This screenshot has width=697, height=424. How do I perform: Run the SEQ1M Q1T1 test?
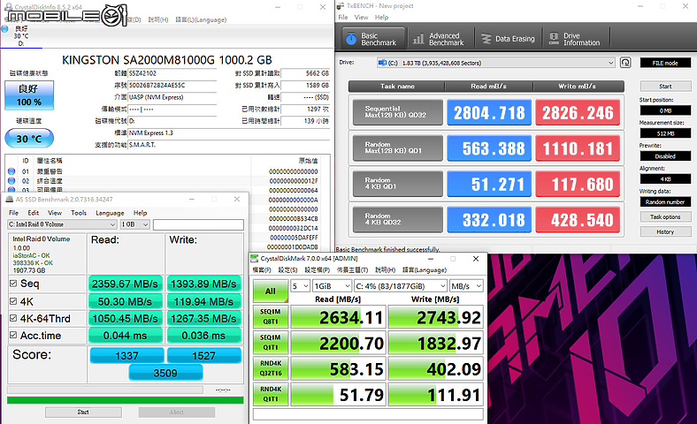[271, 343]
